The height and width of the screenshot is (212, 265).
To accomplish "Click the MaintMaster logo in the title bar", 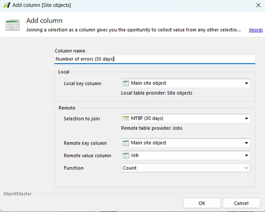I will (6, 6).
